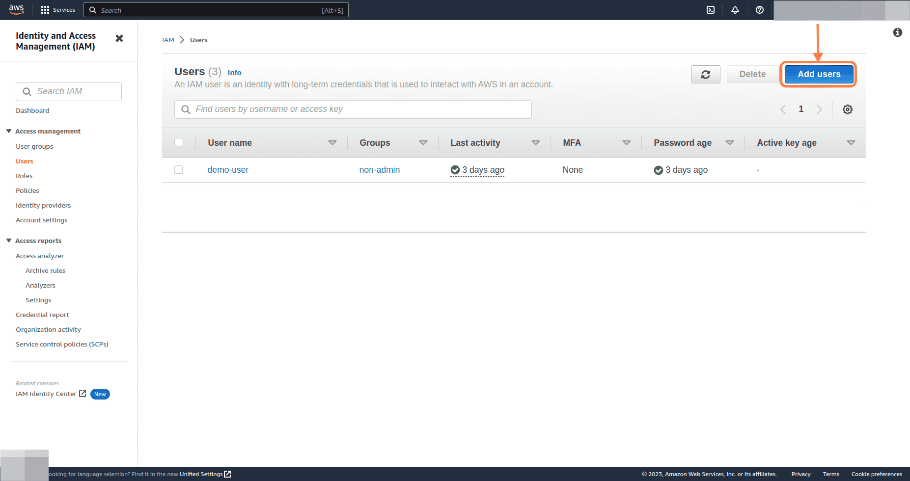The width and height of the screenshot is (910, 481).
Task: Click the page number 1
Action: click(801, 109)
